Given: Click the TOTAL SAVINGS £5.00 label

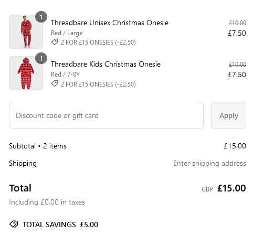Looking at the screenshot, I should pyautogui.click(x=60, y=225).
